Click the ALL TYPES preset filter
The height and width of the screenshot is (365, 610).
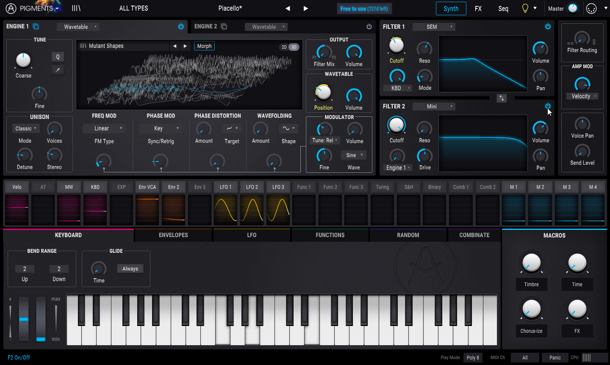pos(133,8)
